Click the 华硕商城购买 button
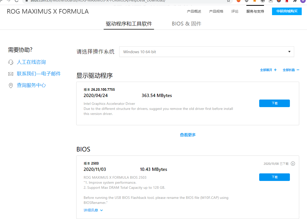Image resolution: width=307 pixels, height=219 pixels. tap(287, 11)
